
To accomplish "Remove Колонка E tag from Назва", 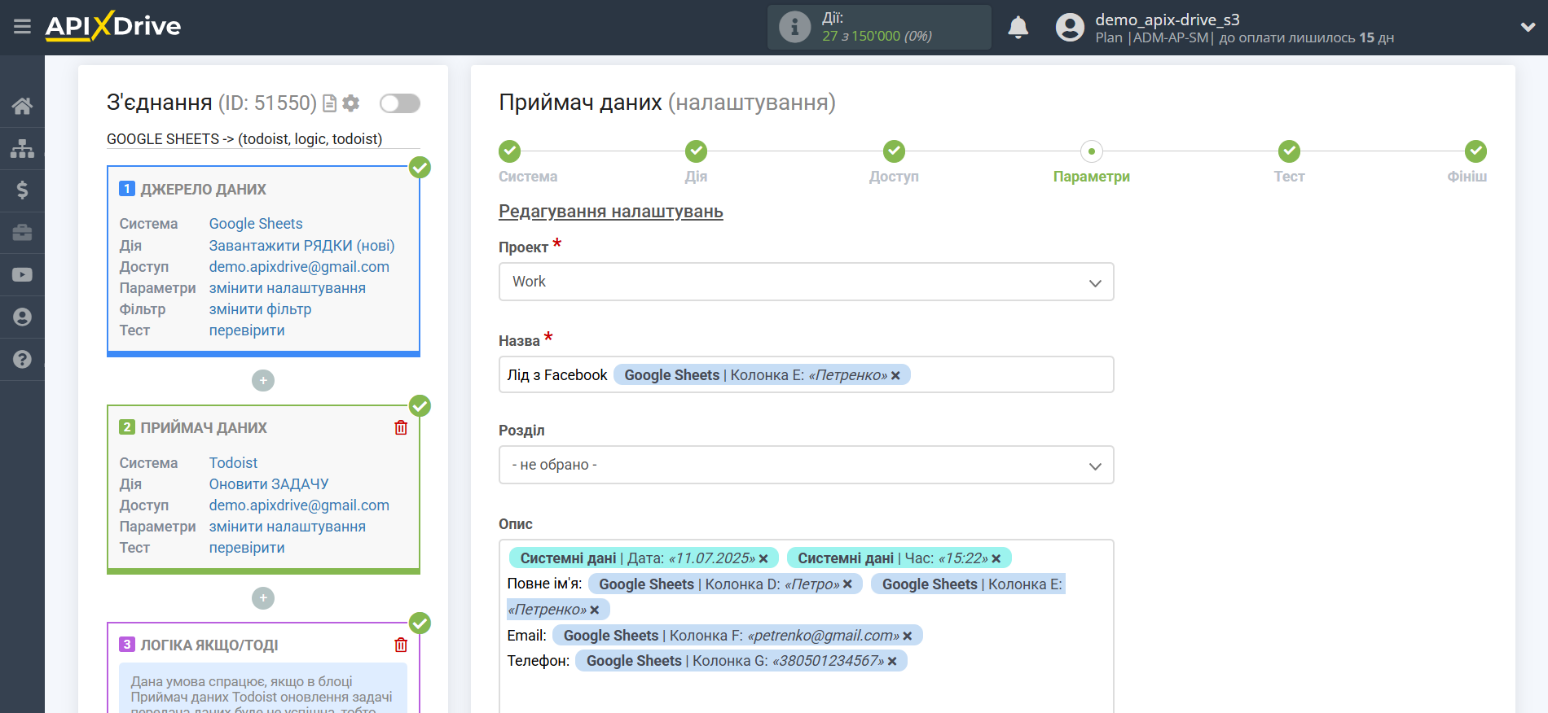I will pyautogui.click(x=895, y=375).
